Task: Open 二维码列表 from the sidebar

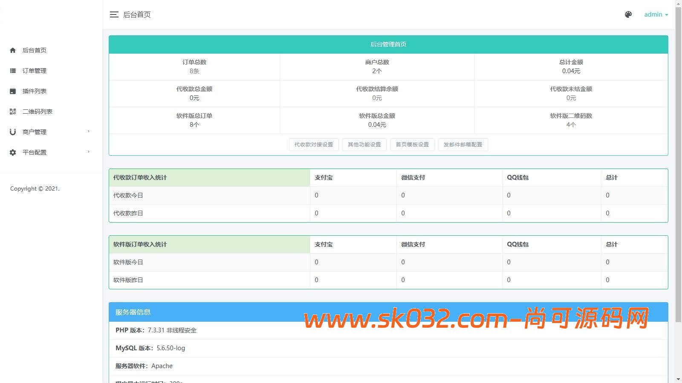Action: 38,111
